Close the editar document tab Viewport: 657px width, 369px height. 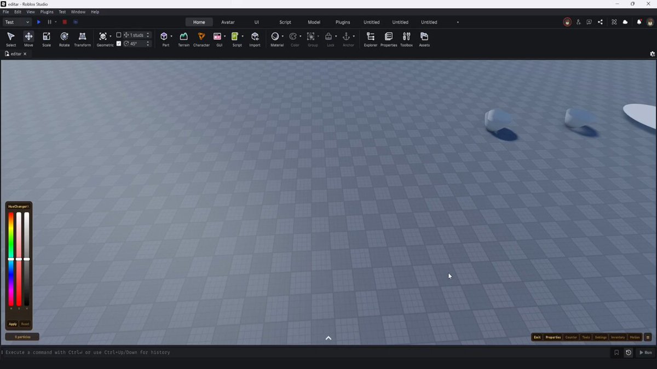pos(25,54)
